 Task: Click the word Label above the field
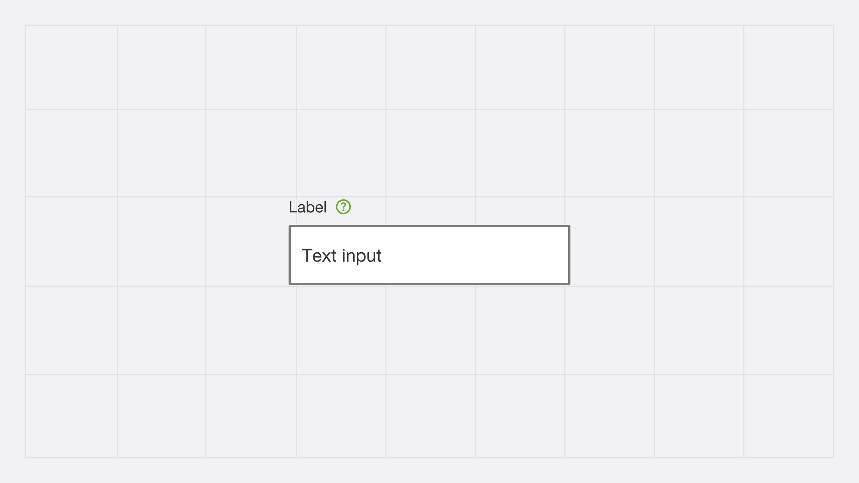[308, 207]
